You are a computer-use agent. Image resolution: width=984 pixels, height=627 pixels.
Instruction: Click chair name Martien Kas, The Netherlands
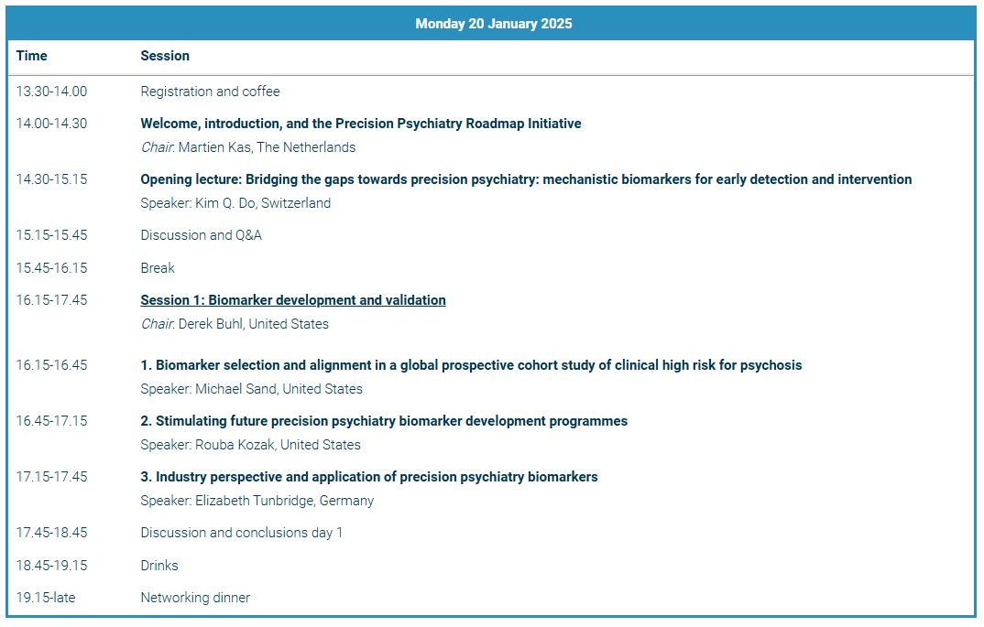pyautogui.click(x=267, y=147)
